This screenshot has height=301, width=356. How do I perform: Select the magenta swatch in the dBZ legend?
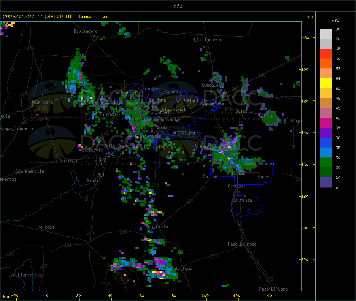[x=326, y=123]
